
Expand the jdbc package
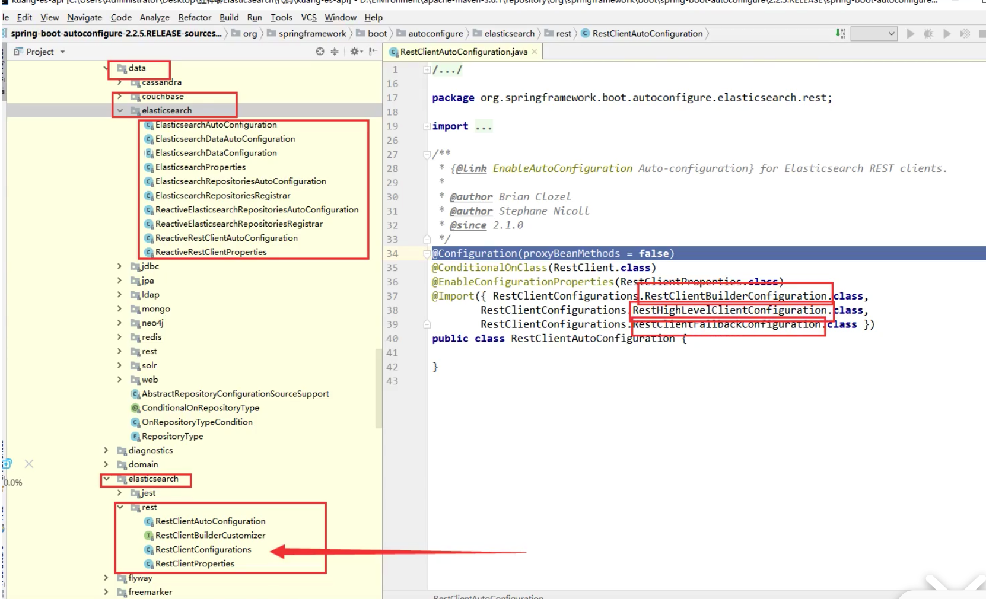(x=119, y=266)
